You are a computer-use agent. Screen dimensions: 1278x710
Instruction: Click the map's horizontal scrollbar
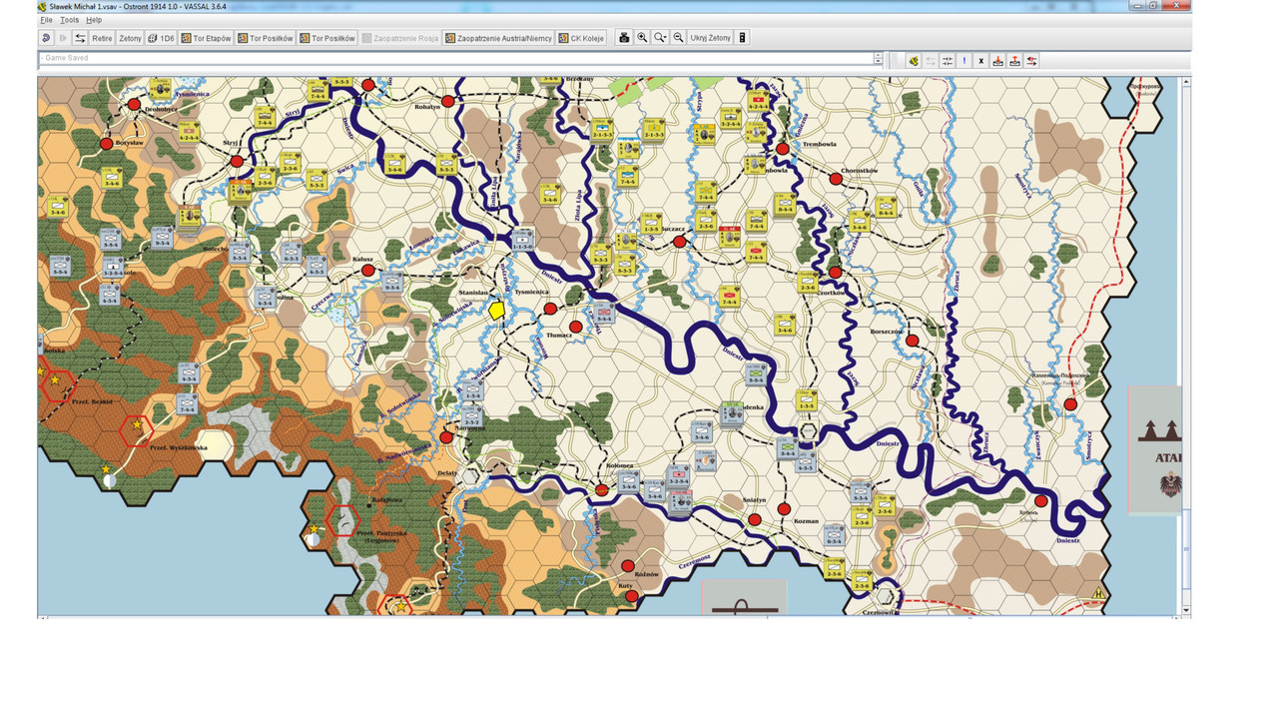click(610, 618)
